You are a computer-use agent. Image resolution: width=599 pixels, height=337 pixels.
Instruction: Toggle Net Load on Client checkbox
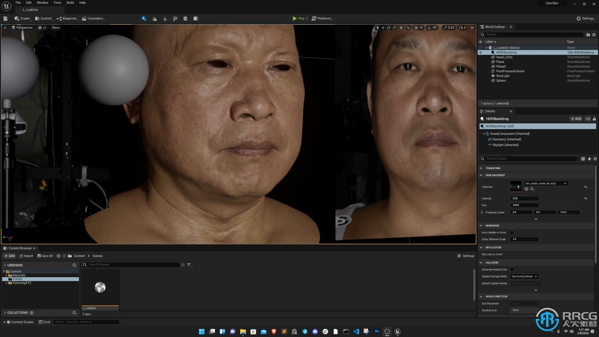[x=512, y=254]
